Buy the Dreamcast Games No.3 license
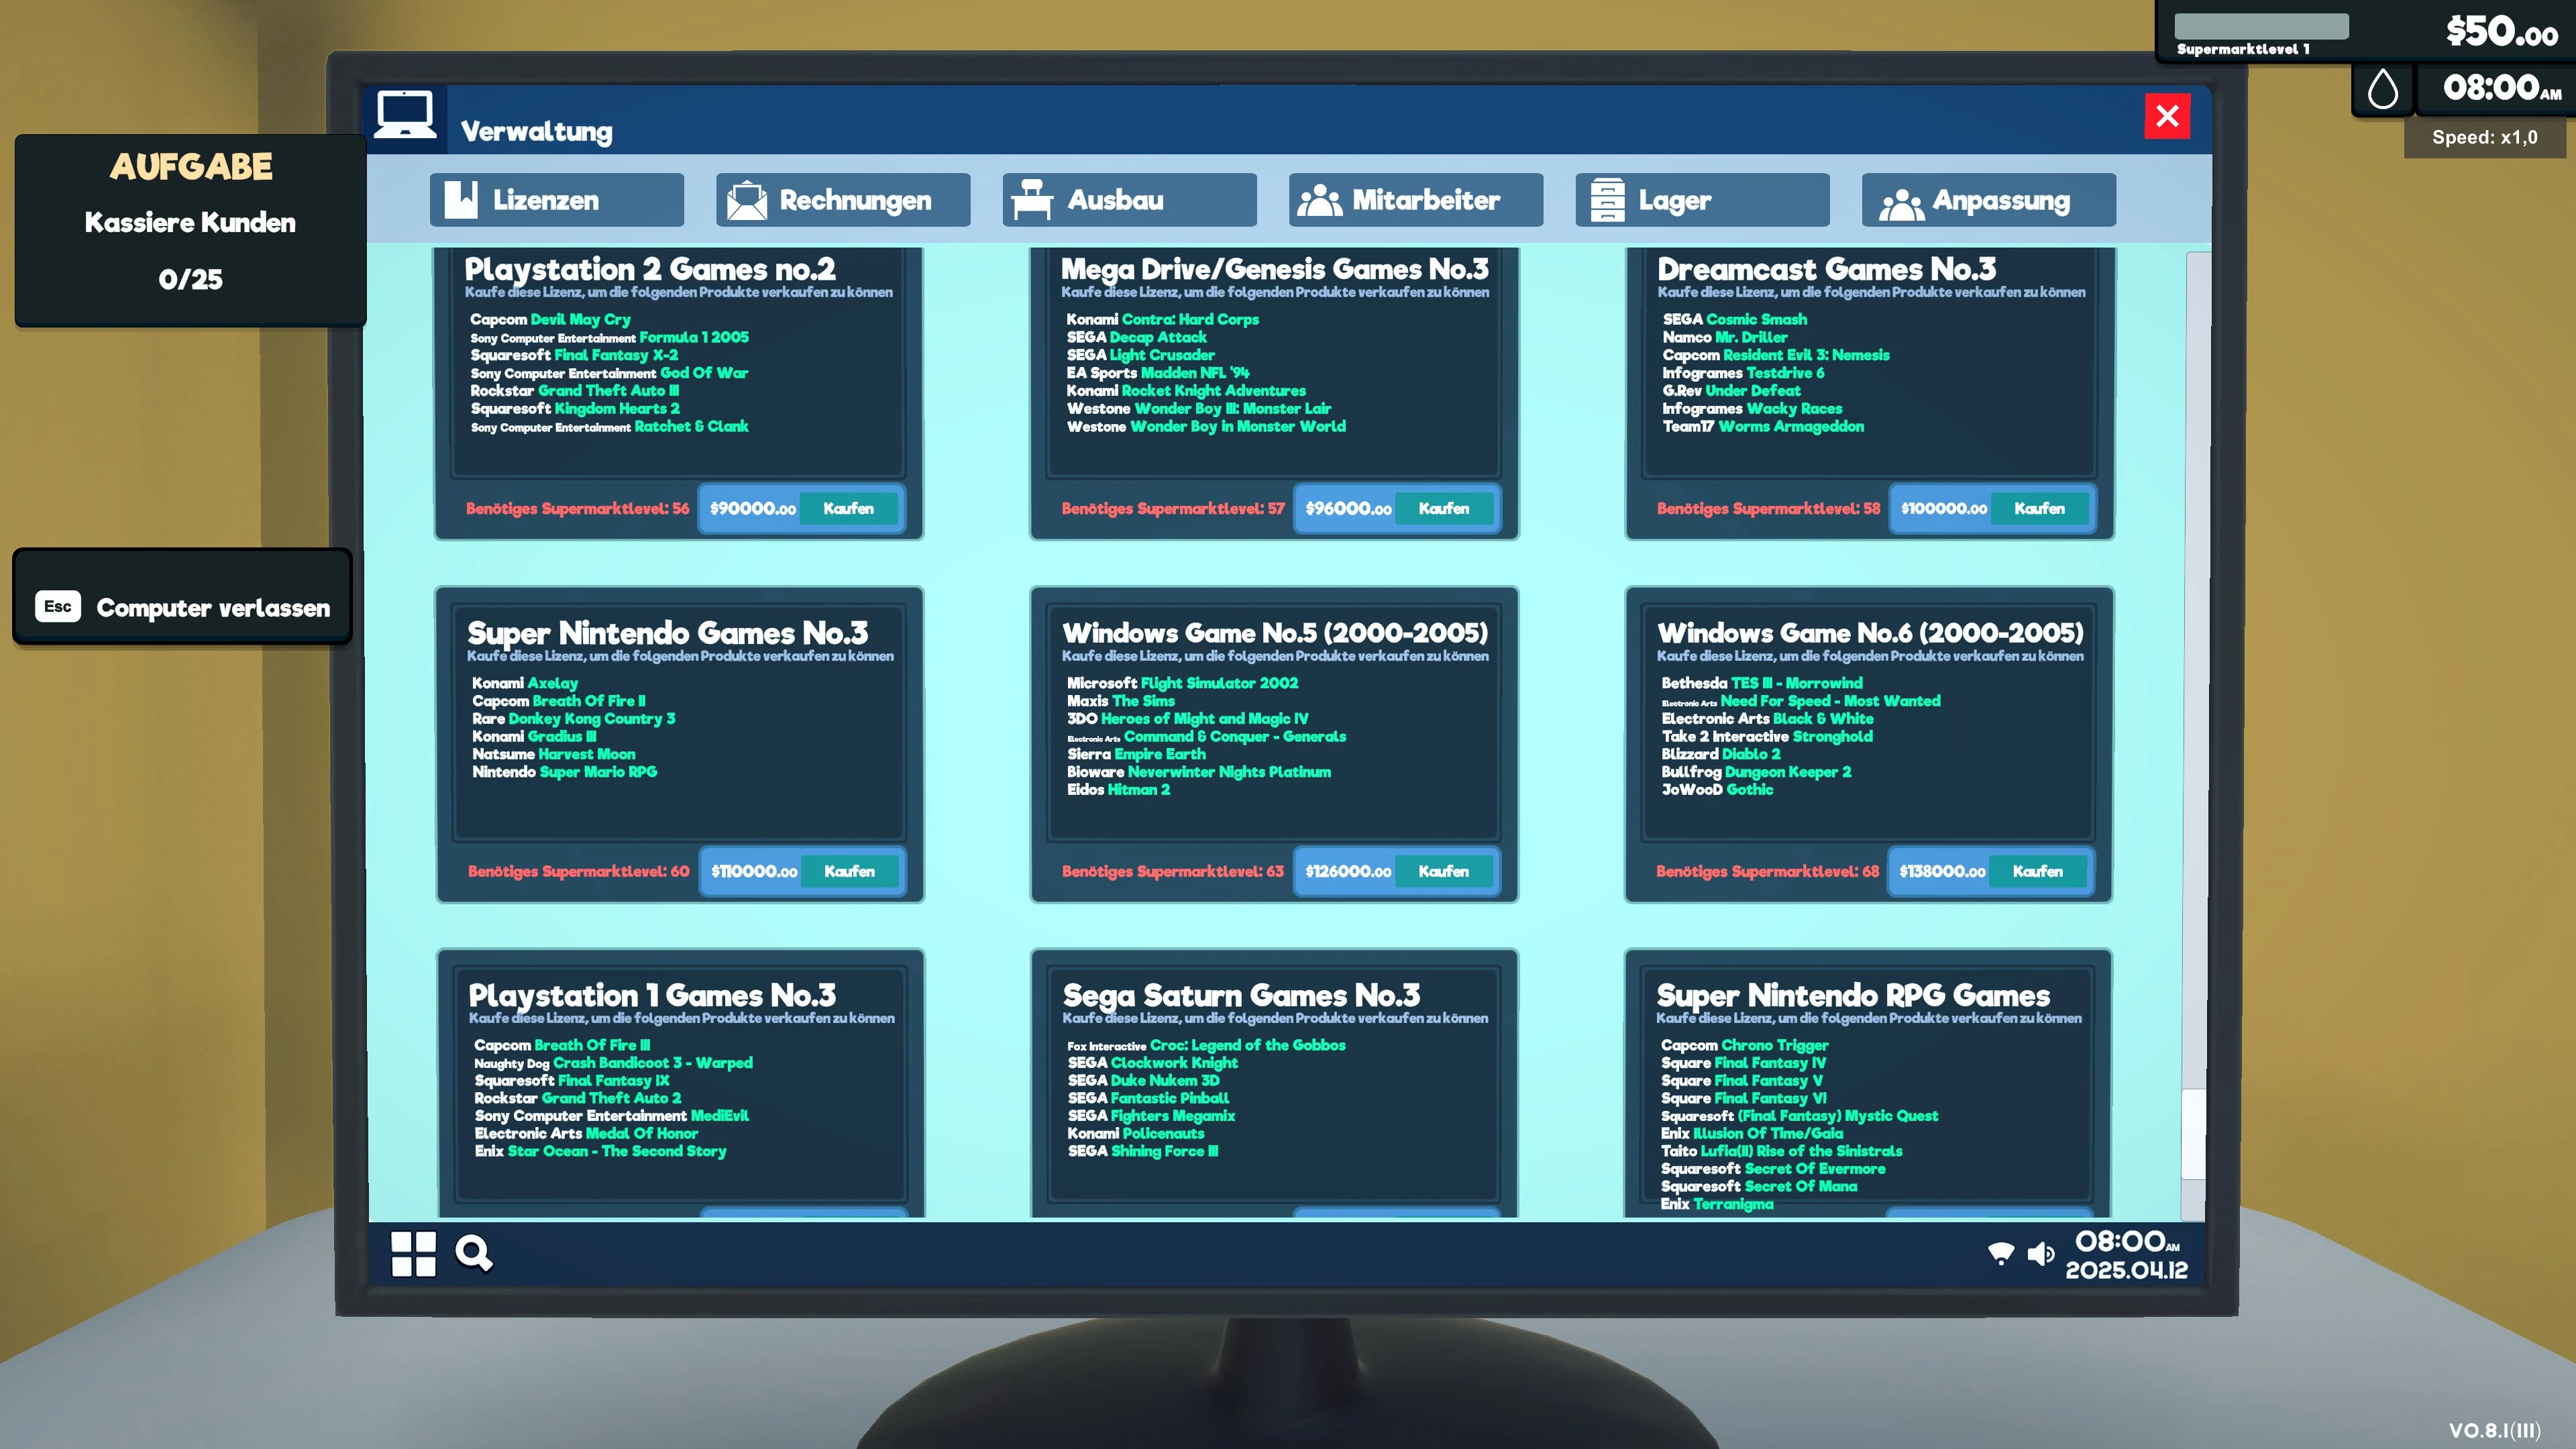The image size is (2576, 1449). click(2039, 508)
